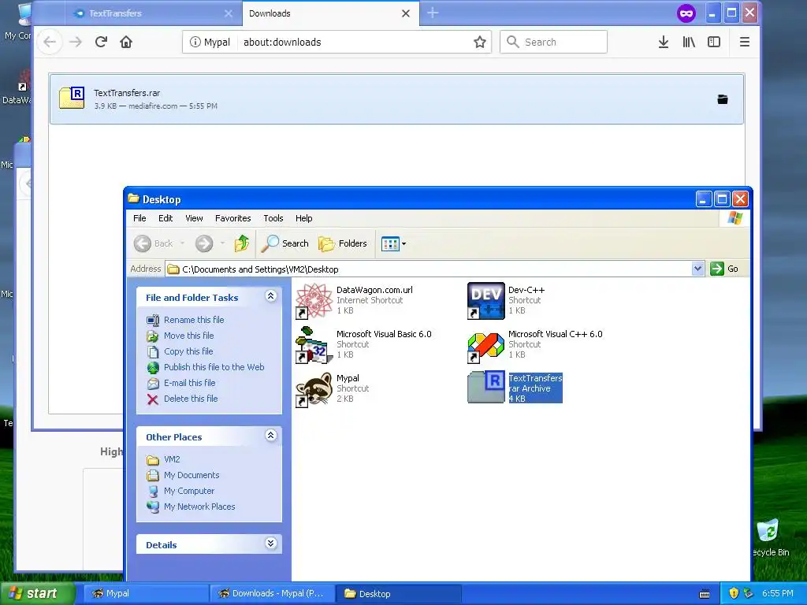Click Delete this file

coord(191,399)
